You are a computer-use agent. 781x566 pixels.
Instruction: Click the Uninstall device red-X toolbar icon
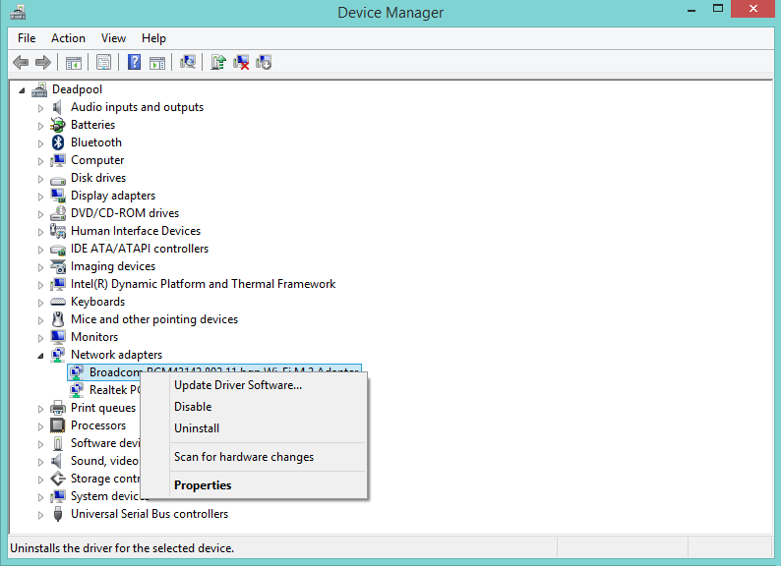pos(241,62)
